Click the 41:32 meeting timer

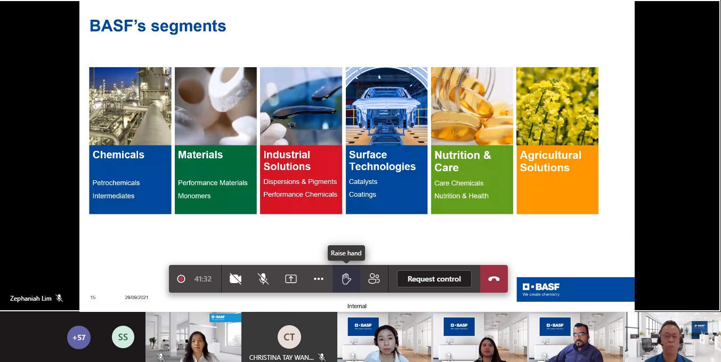point(203,279)
